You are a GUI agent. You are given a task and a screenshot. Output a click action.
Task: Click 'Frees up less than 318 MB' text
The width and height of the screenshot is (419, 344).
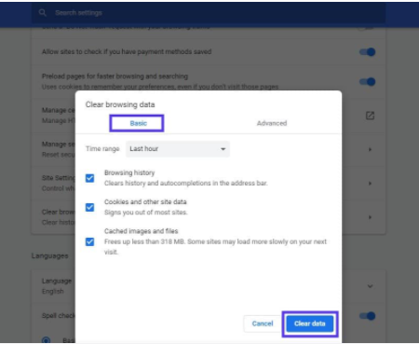[x=215, y=246]
